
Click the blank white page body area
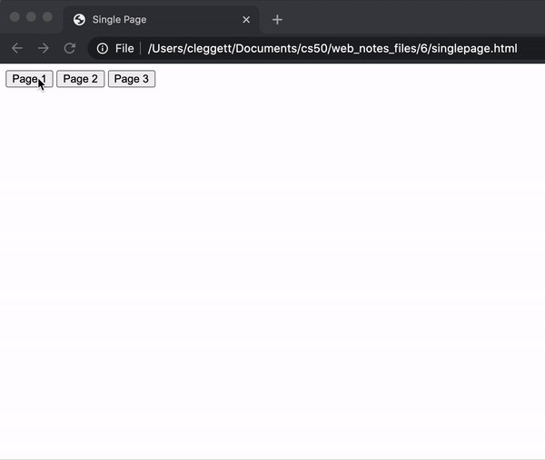click(272, 272)
